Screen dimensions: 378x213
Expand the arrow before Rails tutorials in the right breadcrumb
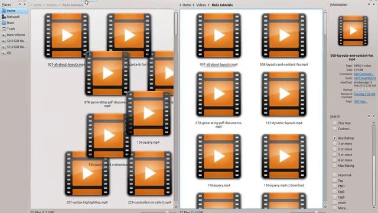(x=209, y=5)
